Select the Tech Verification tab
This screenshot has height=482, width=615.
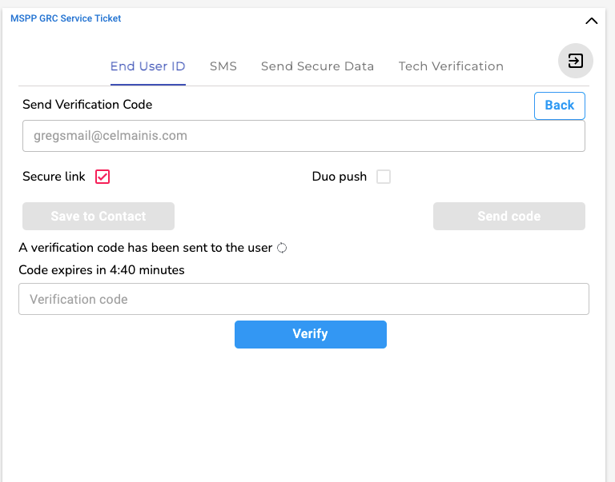(x=451, y=66)
